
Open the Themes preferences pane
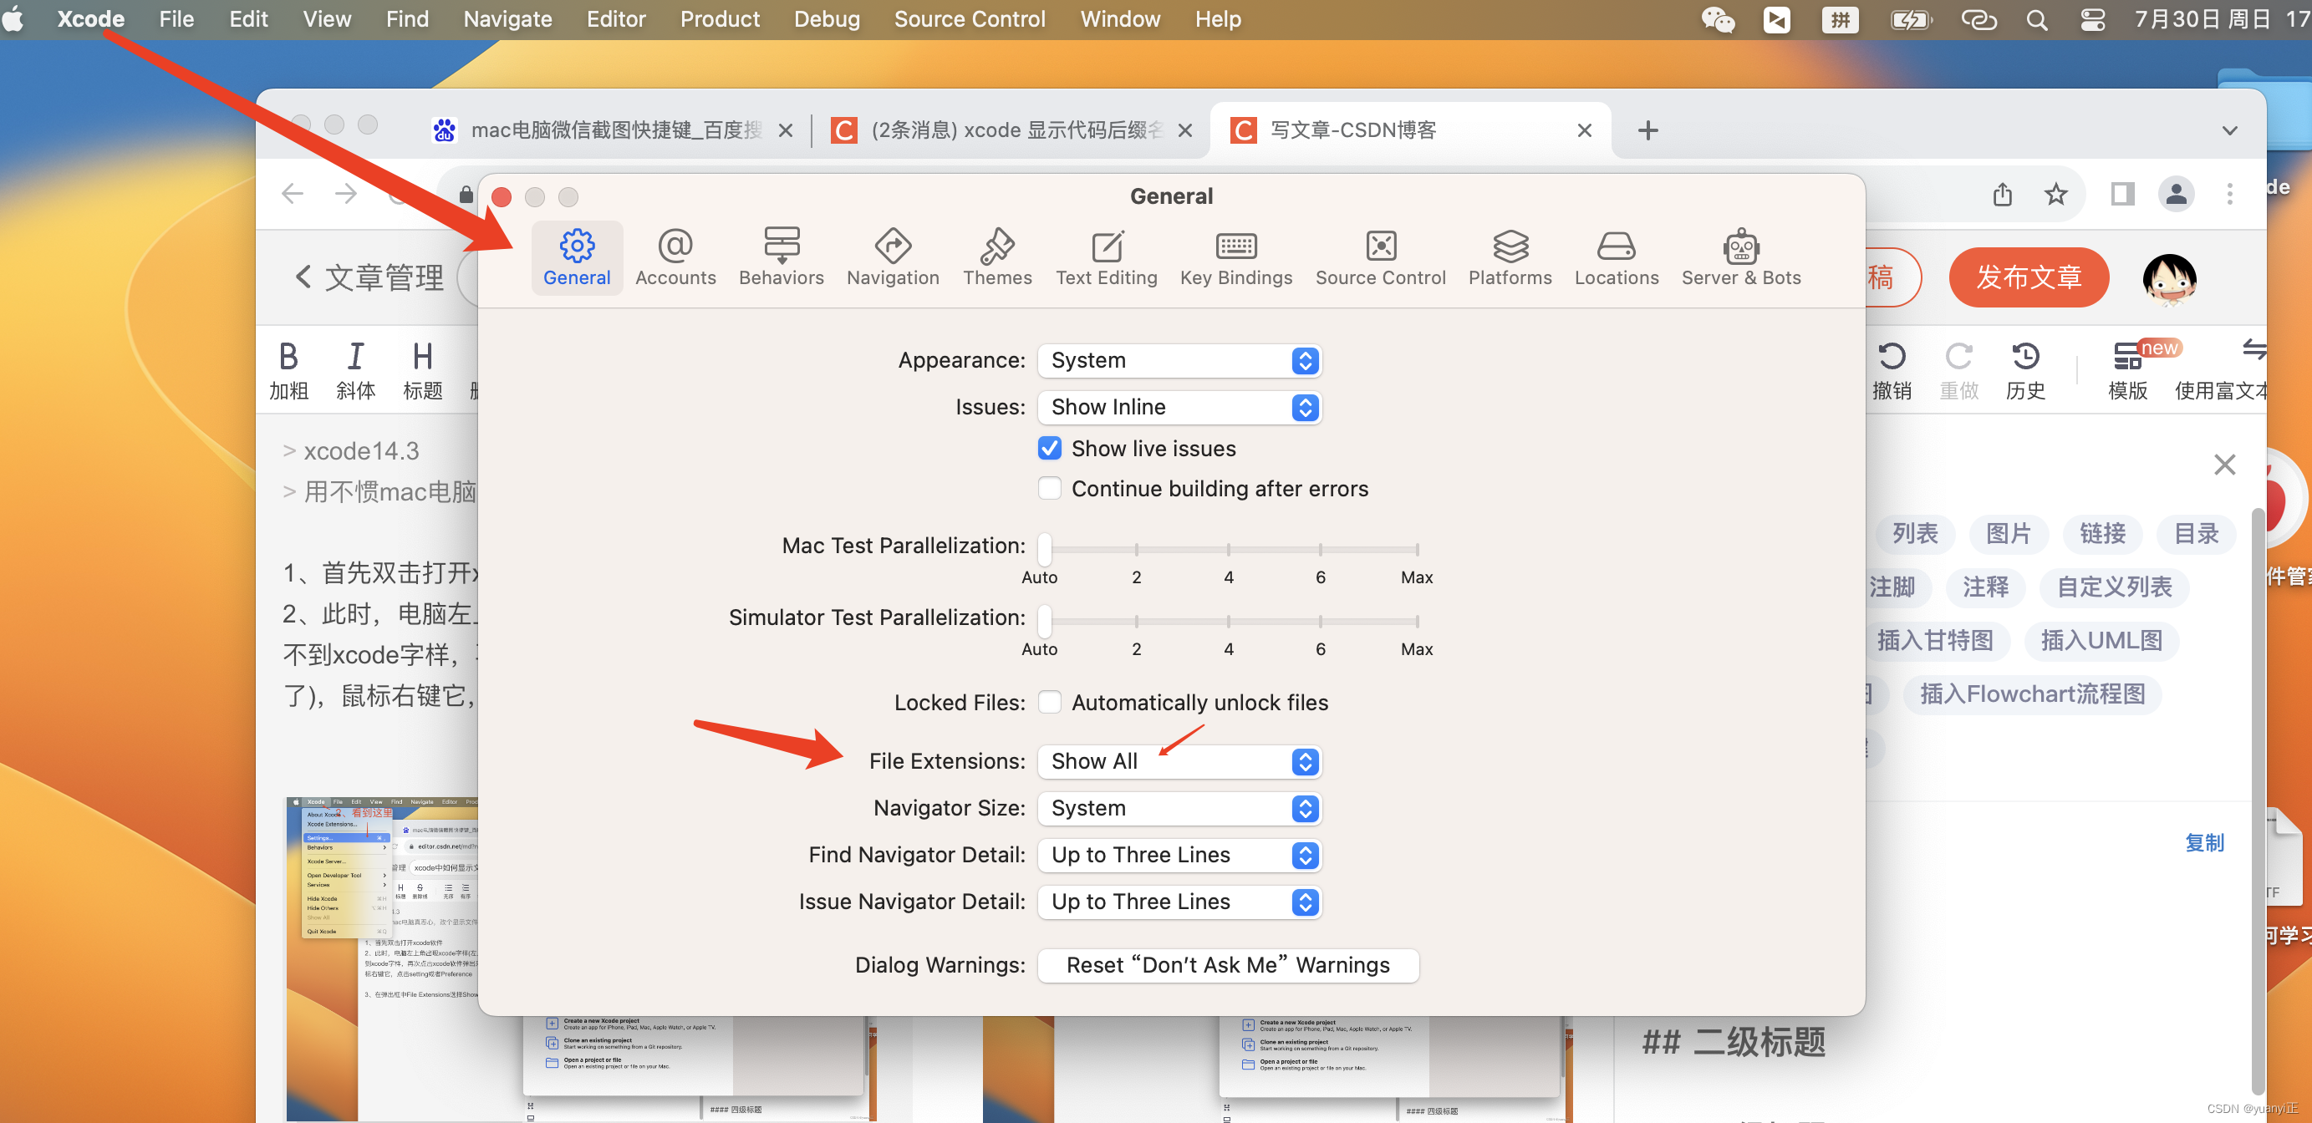(x=996, y=257)
